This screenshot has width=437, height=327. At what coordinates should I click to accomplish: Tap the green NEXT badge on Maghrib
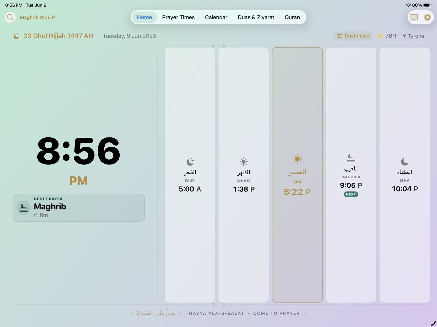pos(351,194)
